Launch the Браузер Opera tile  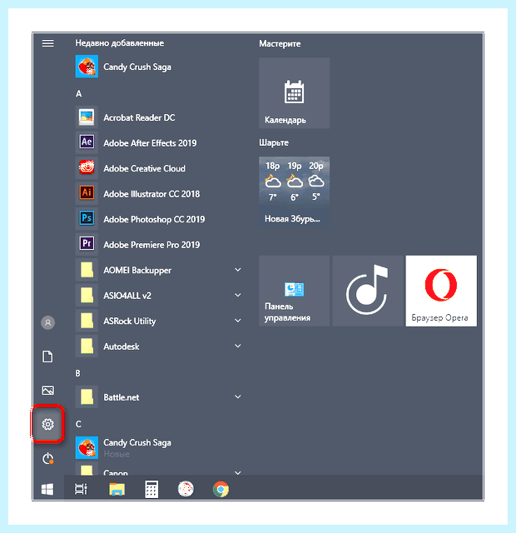point(441,291)
